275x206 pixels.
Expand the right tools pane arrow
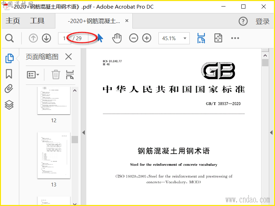[x=271, y=133]
